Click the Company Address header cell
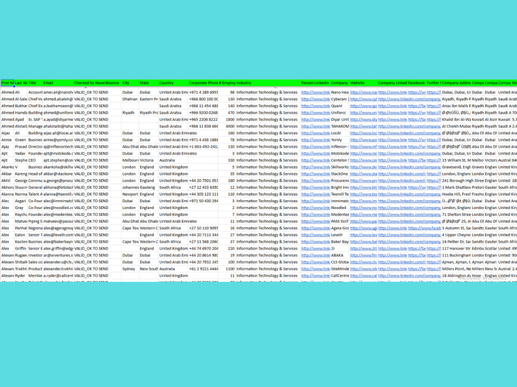This screenshot has height=387, width=517. click(x=457, y=83)
